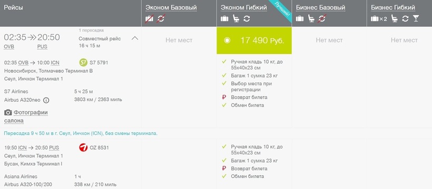Viewport: 432px width, 189px height.
Task: Click the cocktail glass icon under Бизнес Гибкий
Action: coord(416,19)
